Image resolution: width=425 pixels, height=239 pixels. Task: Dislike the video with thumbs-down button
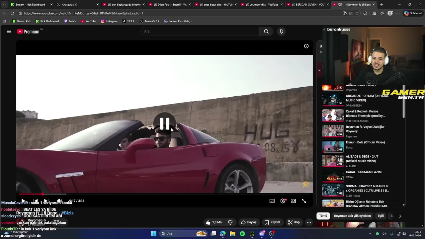pyautogui.click(x=230, y=222)
